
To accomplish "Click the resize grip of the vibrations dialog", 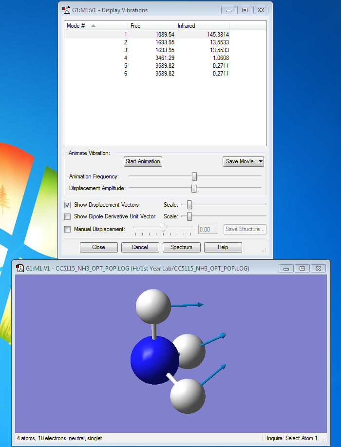I will pyautogui.click(x=264, y=250).
